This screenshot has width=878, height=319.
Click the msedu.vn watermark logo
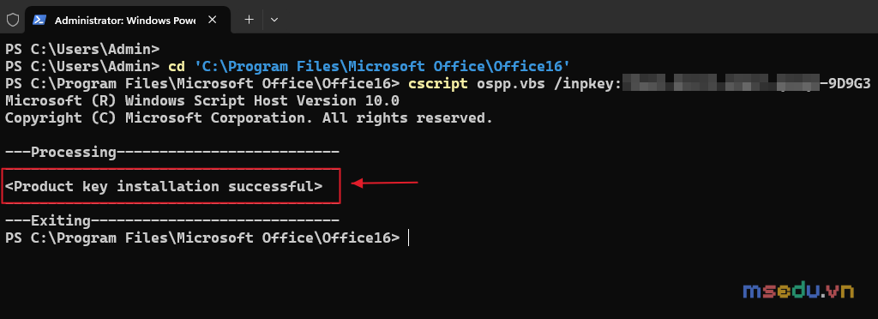click(x=798, y=290)
